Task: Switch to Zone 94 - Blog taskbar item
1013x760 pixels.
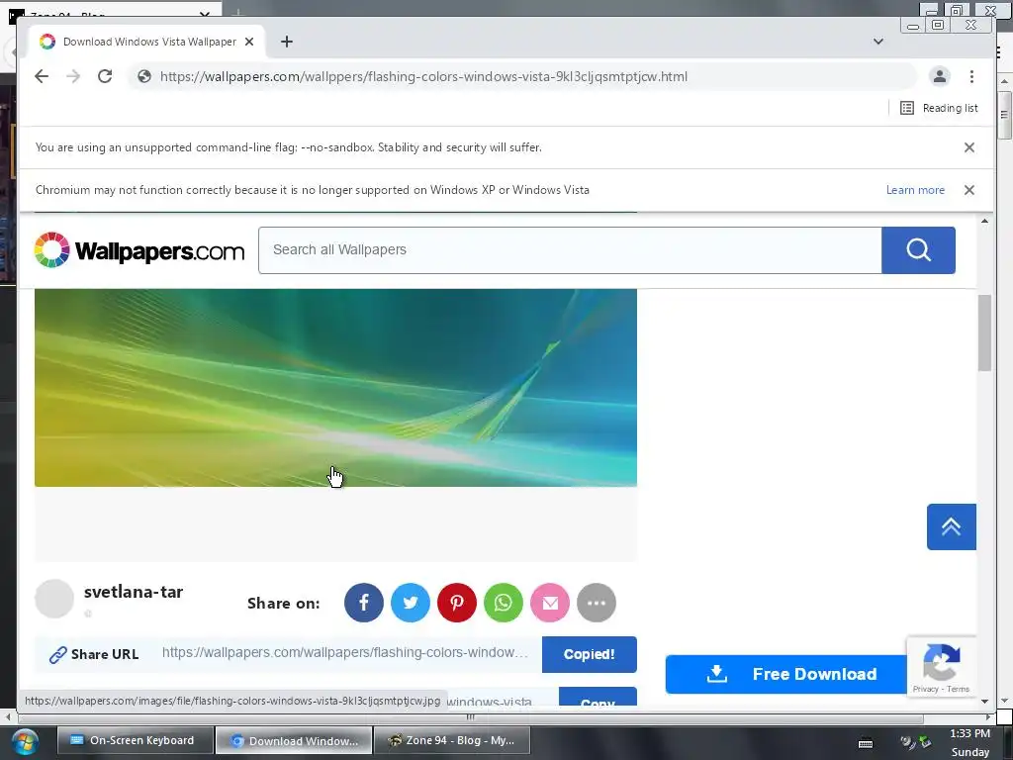Action: pyautogui.click(x=453, y=740)
